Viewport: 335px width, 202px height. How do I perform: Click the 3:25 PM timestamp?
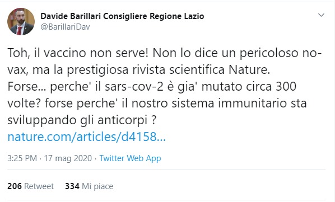22,158
